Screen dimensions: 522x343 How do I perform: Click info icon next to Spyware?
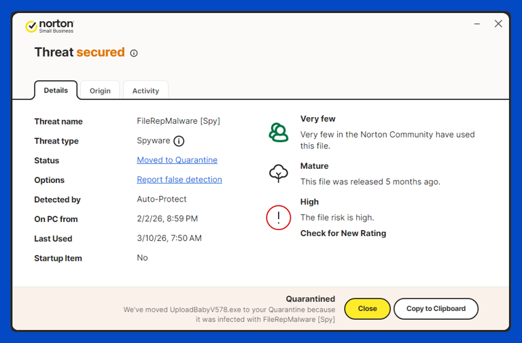click(179, 141)
